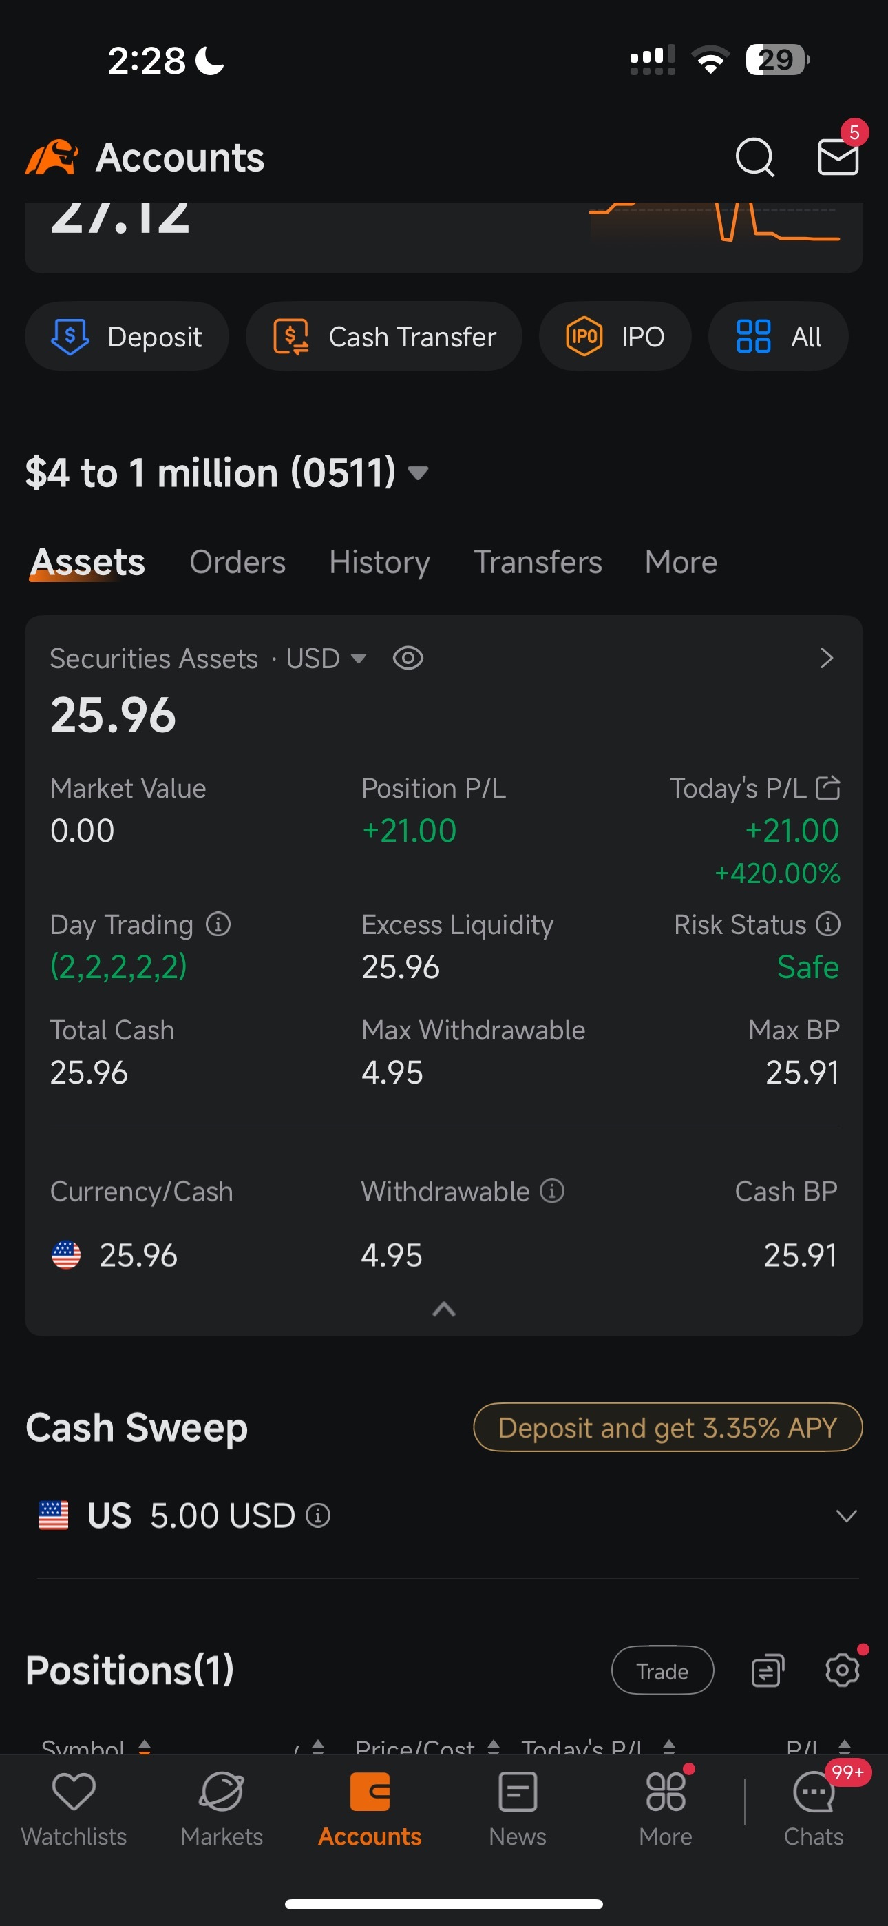Tap the Withdrawable info icon
Viewport: 888px width, 1926px height.
pos(552,1190)
